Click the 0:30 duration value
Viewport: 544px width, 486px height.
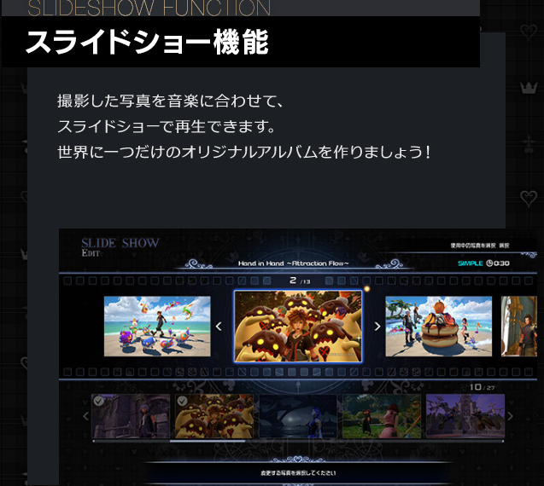pyautogui.click(x=501, y=263)
